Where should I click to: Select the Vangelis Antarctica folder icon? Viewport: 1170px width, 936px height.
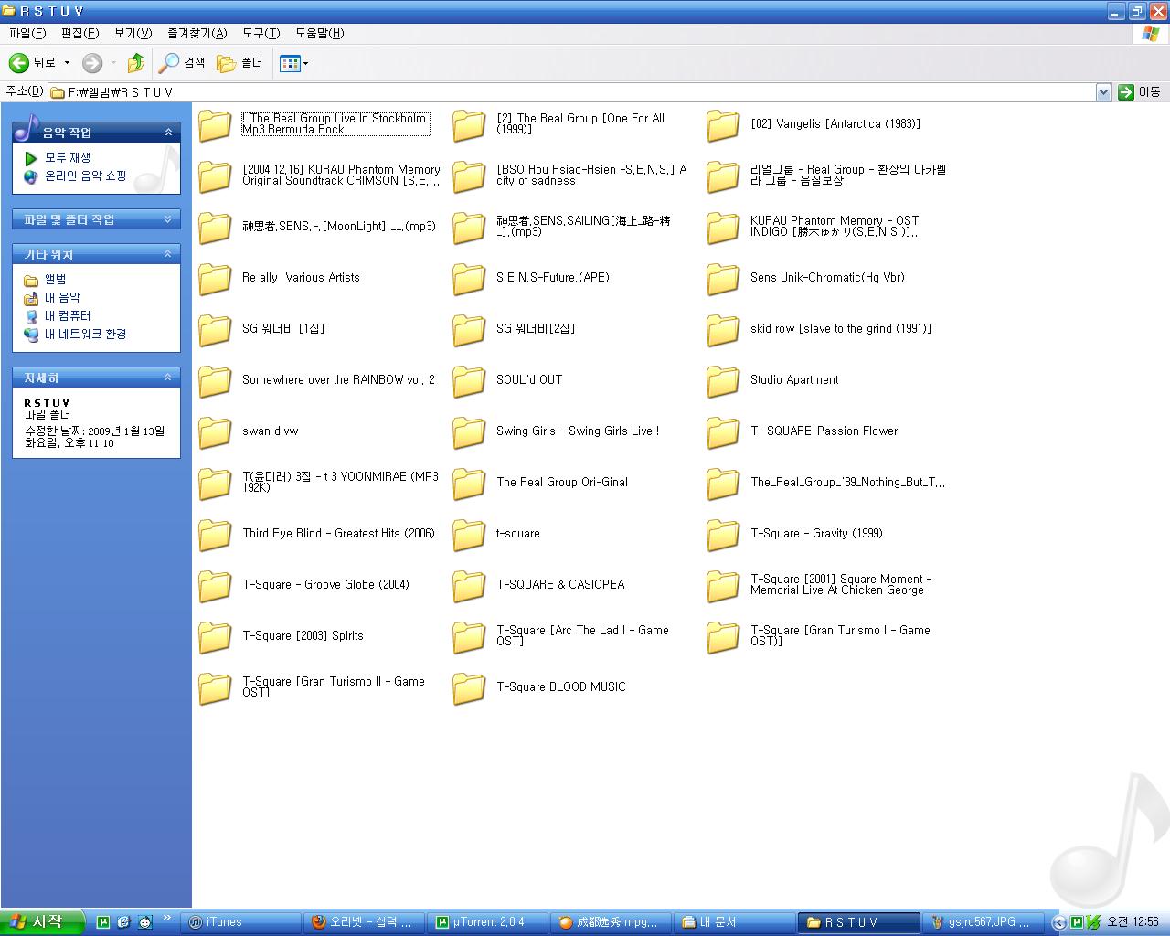(723, 125)
